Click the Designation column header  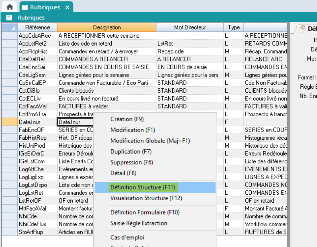click(107, 27)
